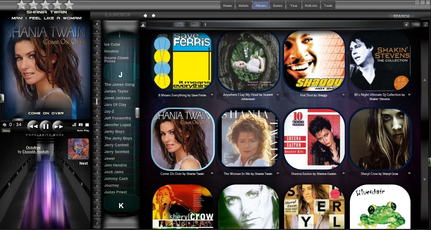The width and height of the screenshot is (431, 230).
Task: Go back with the left arrow
Action: (x=145, y=16)
